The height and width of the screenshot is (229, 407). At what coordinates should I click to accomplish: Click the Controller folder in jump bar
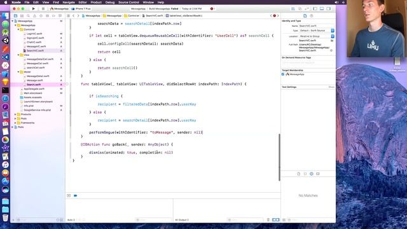pyautogui.click(x=132, y=16)
